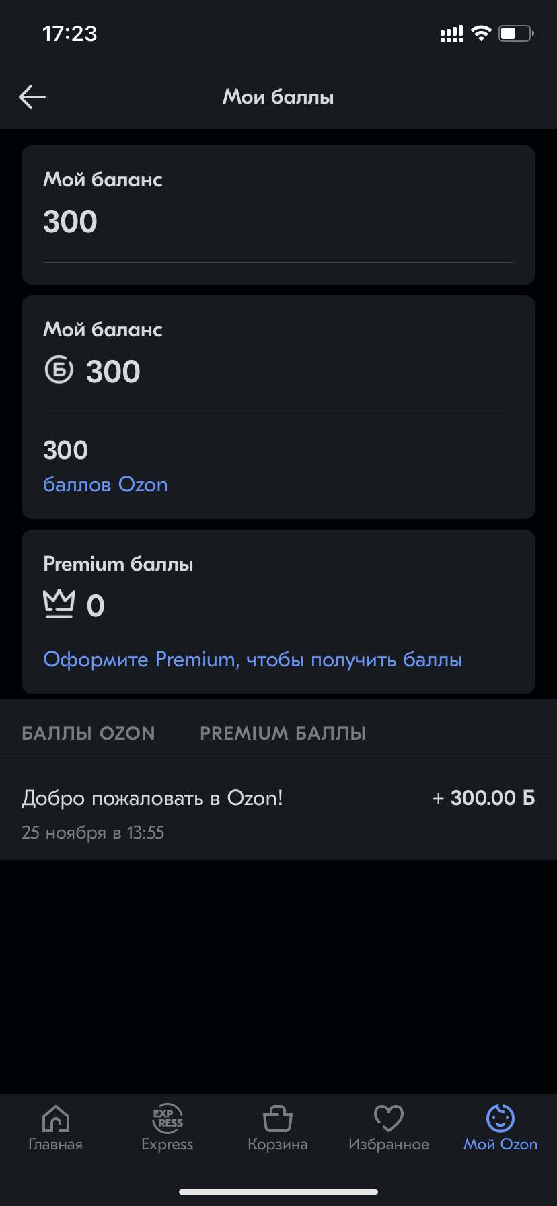The image size is (557, 1206).
Task: Open the Добро пожаловать в Ozon transaction
Action: click(278, 813)
